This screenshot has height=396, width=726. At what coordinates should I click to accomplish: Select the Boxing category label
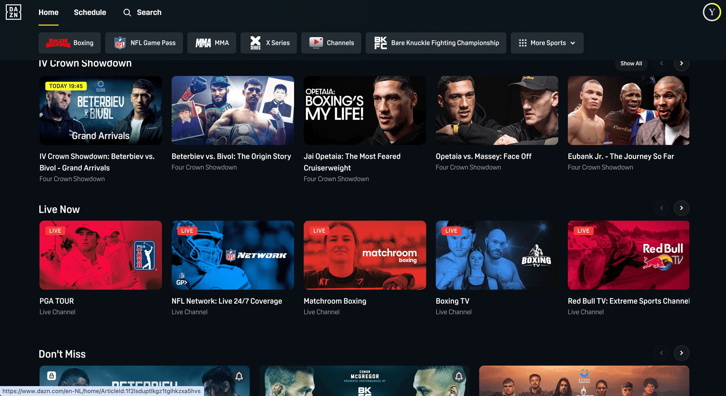point(83,43)
